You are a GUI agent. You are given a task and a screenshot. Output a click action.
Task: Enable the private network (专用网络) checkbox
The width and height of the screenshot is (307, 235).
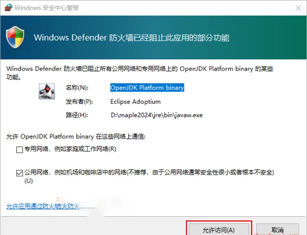pos(19,150)
